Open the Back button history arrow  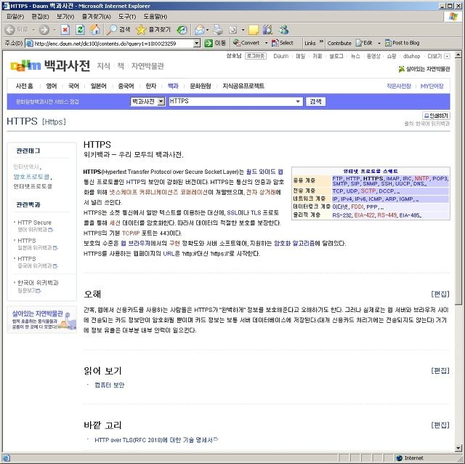(x=33, y=30)
